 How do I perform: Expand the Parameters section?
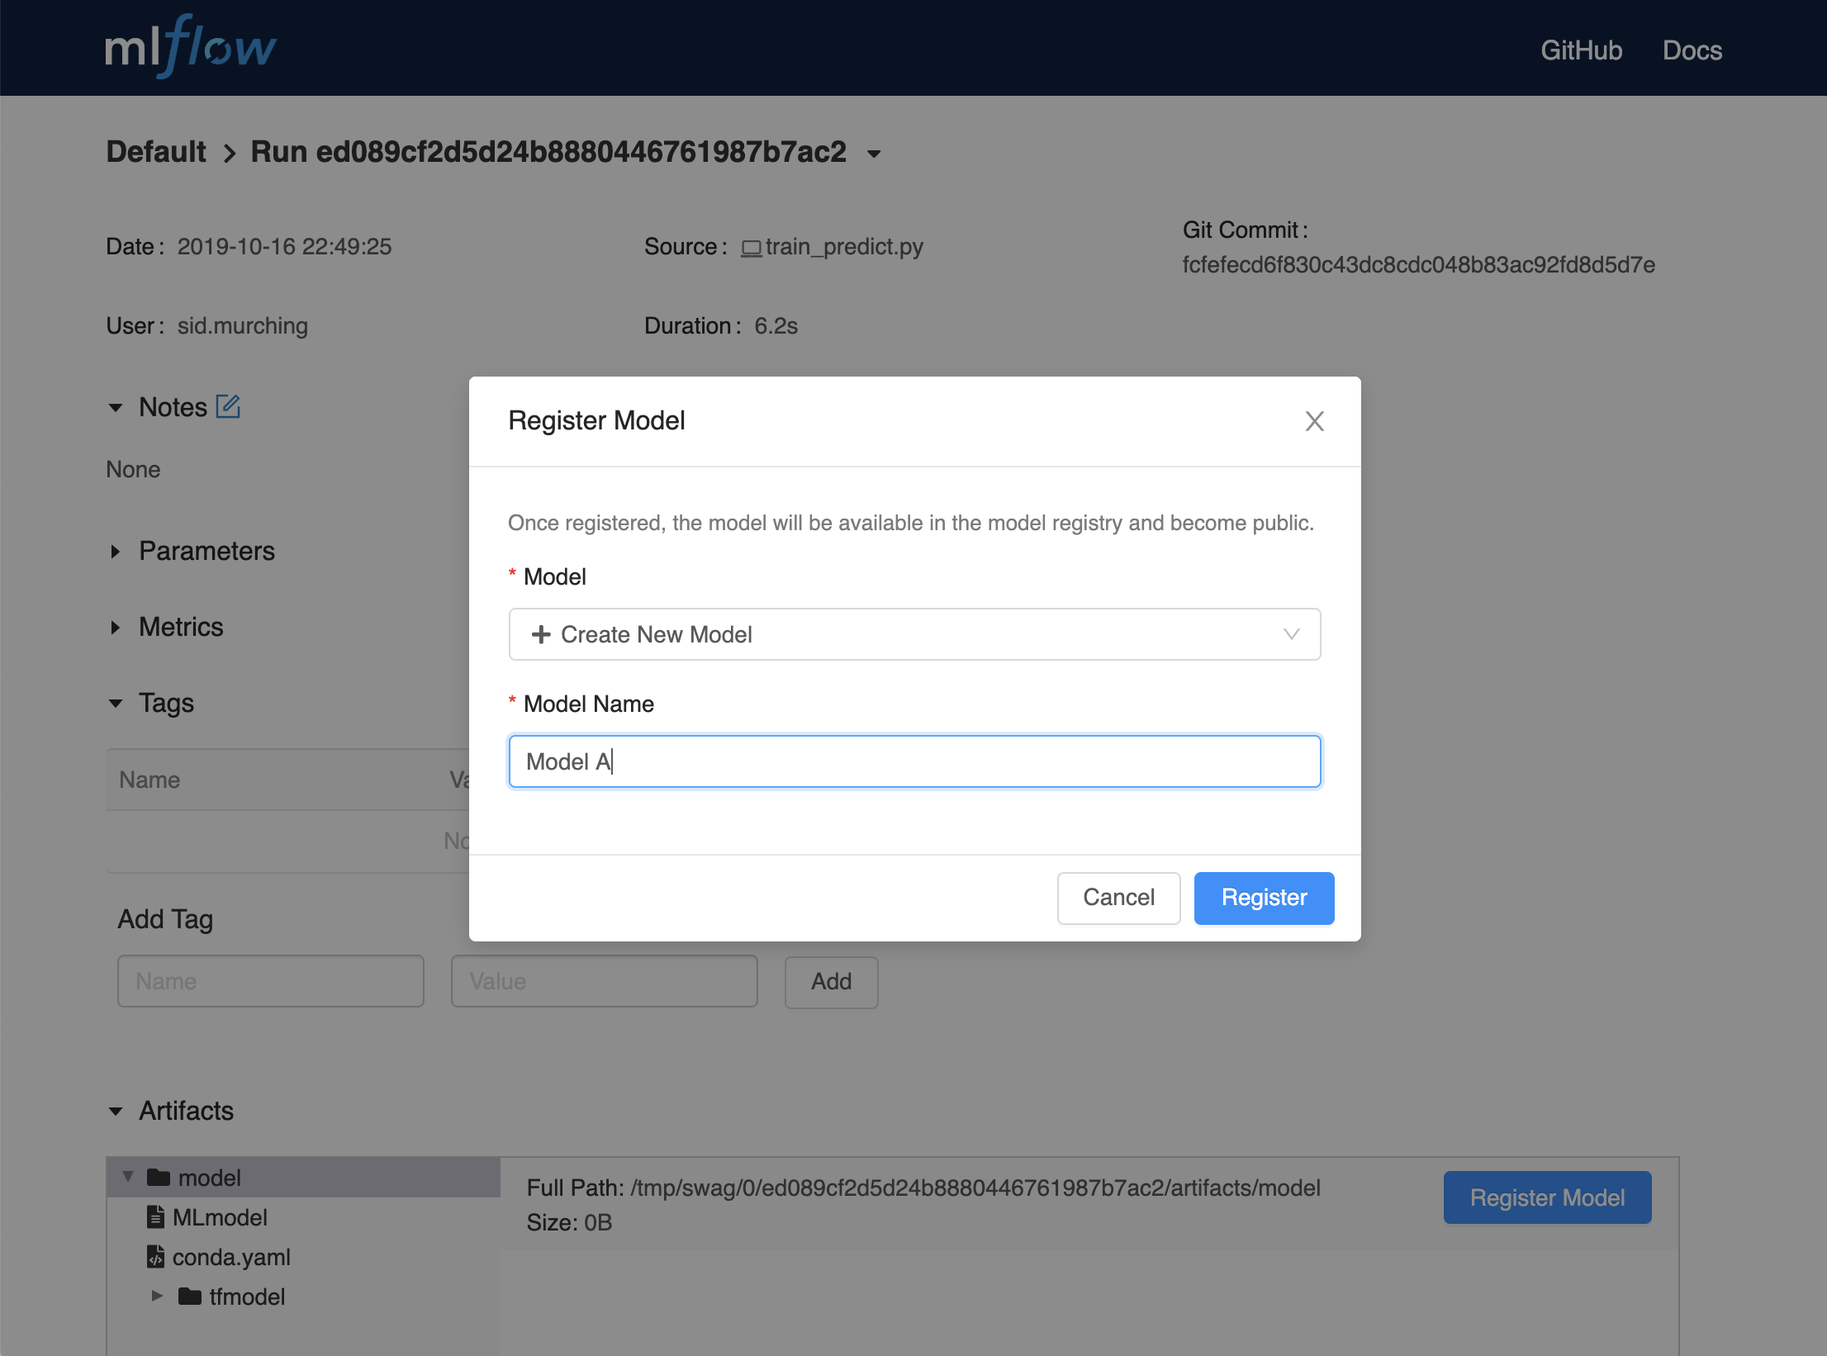[116, 552]
